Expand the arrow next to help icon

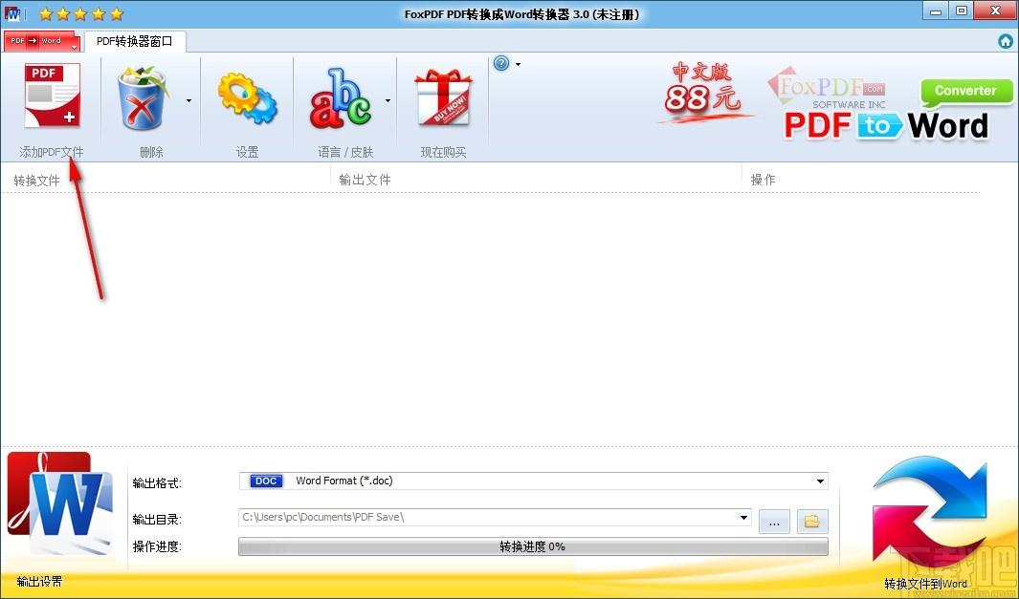click(518, 64)
